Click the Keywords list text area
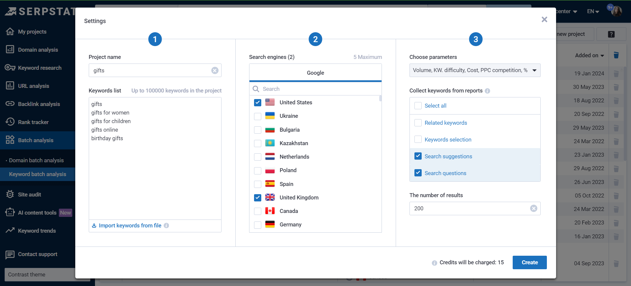 (155, 158)
